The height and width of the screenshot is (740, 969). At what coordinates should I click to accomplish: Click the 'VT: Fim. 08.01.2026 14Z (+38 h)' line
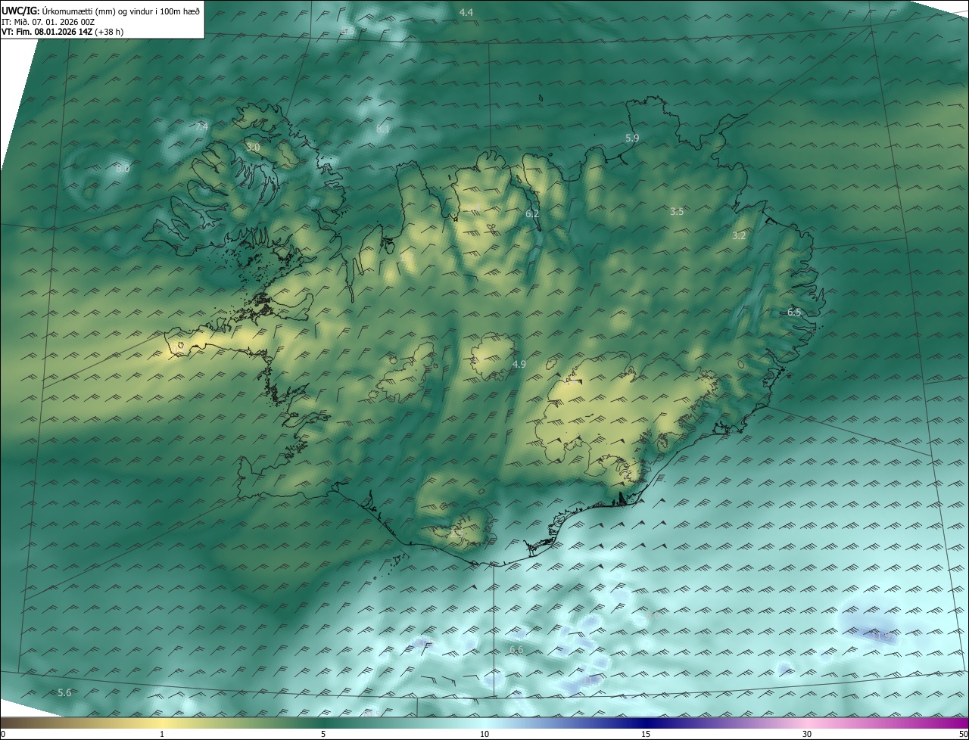(x=62, y=32)
